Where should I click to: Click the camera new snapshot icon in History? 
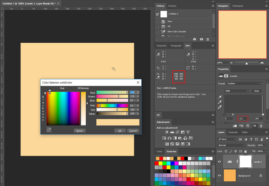[x=202, y=40]
